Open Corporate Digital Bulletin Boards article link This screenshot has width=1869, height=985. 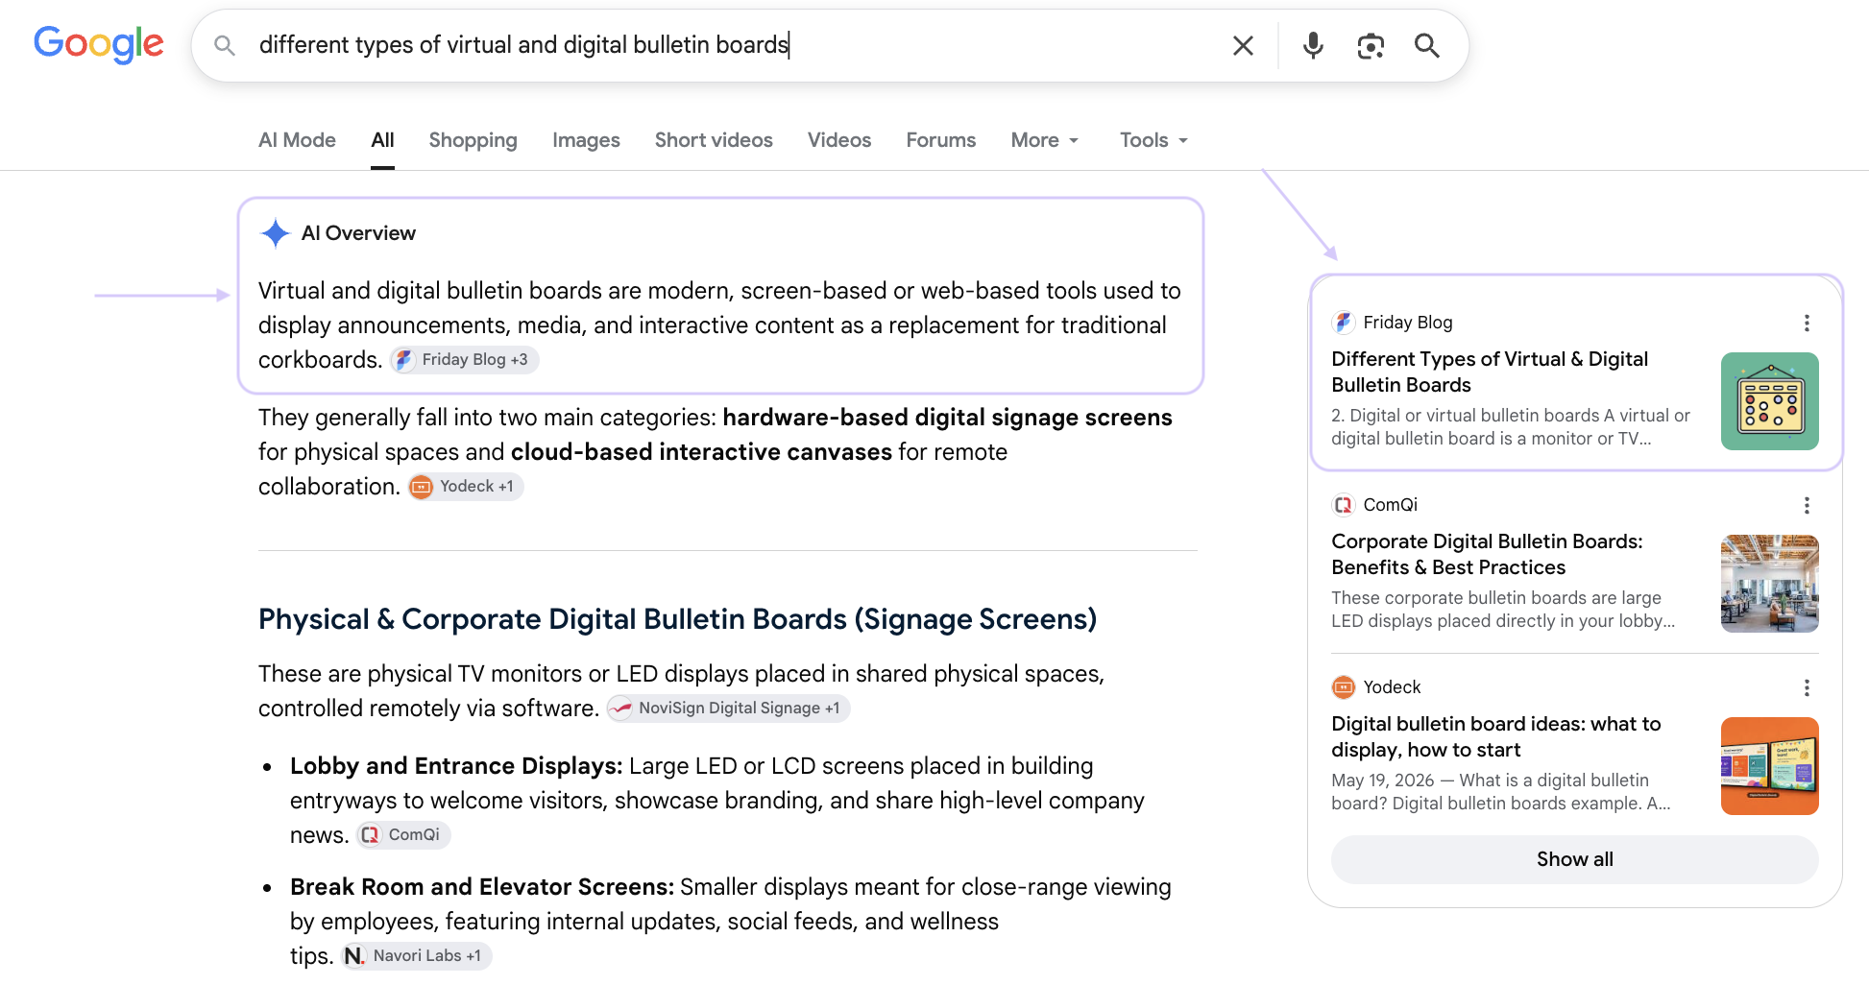(1487, 554)
